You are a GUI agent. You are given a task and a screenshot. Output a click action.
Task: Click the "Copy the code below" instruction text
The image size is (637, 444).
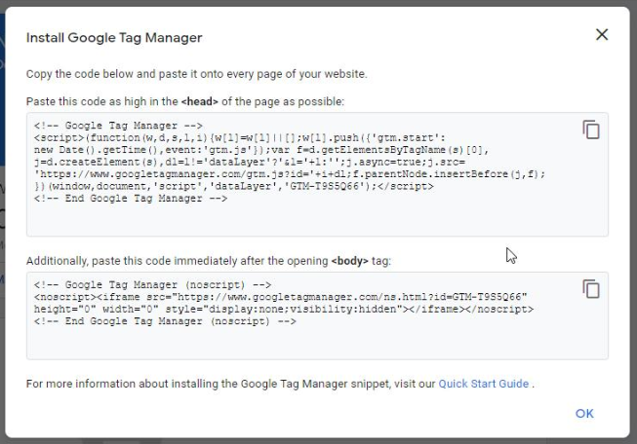196,74
